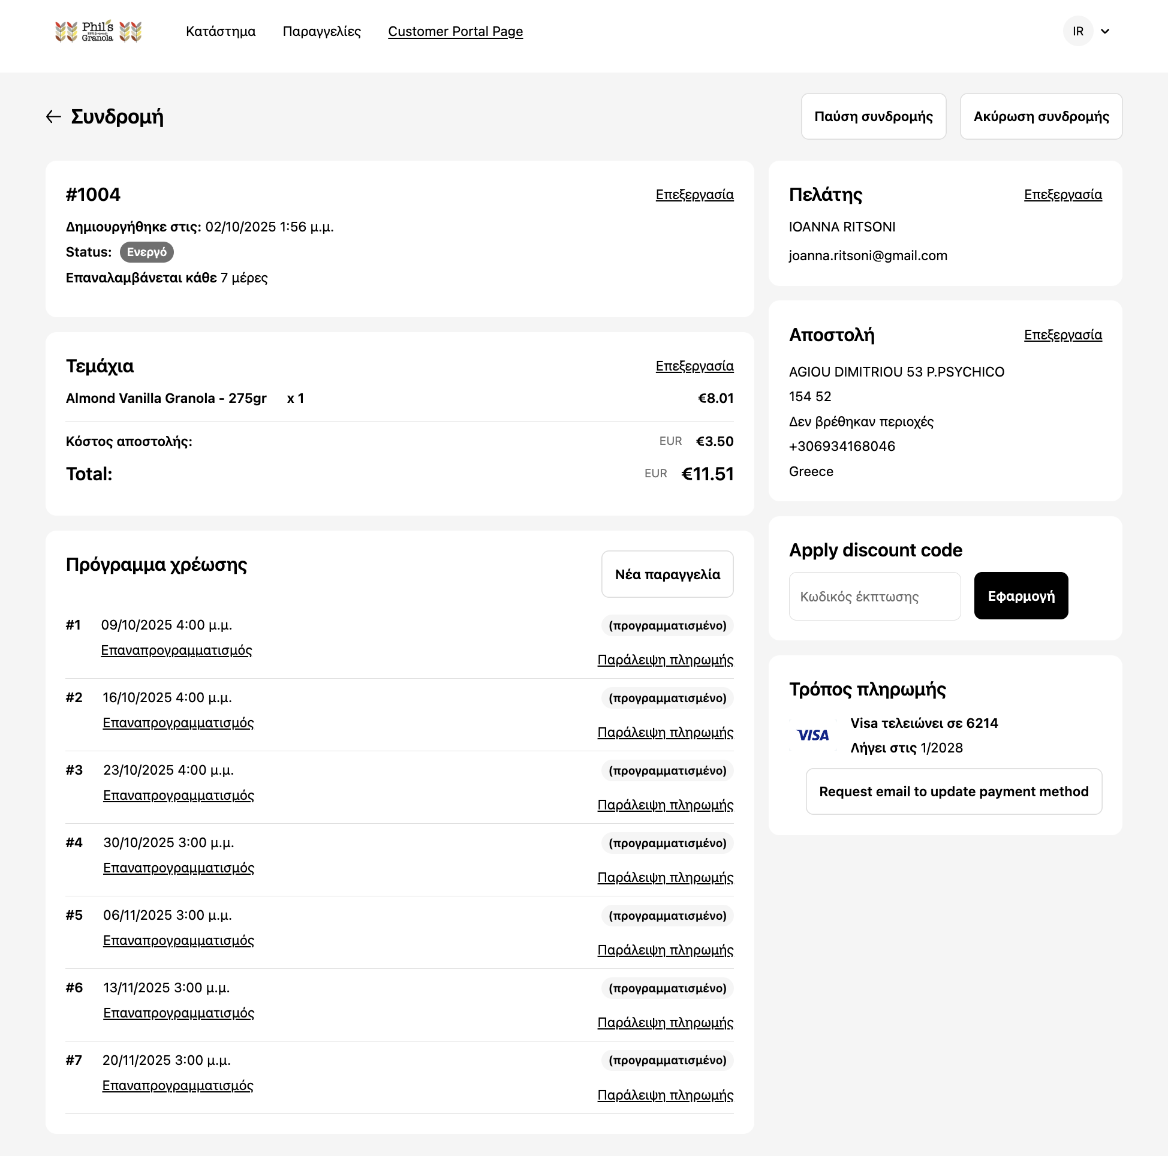
Task: Click the IR user avatar
Action: [x=1077, y=31]
